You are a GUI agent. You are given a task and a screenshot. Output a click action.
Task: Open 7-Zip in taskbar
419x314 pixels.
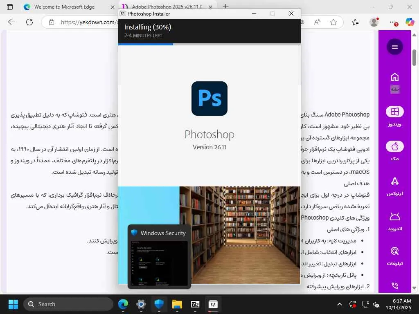pos(195,304)
